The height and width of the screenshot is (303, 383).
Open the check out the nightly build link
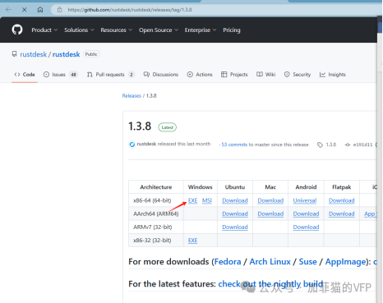[270, 284]
